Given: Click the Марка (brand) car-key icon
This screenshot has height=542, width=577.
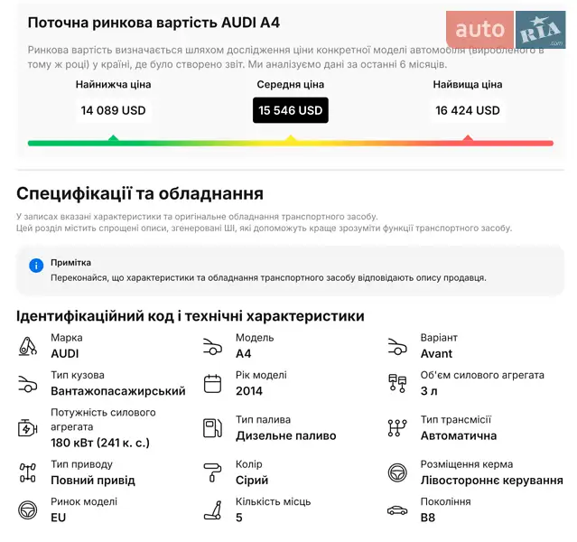Looking at the screenshot, I should pos(28,346).
